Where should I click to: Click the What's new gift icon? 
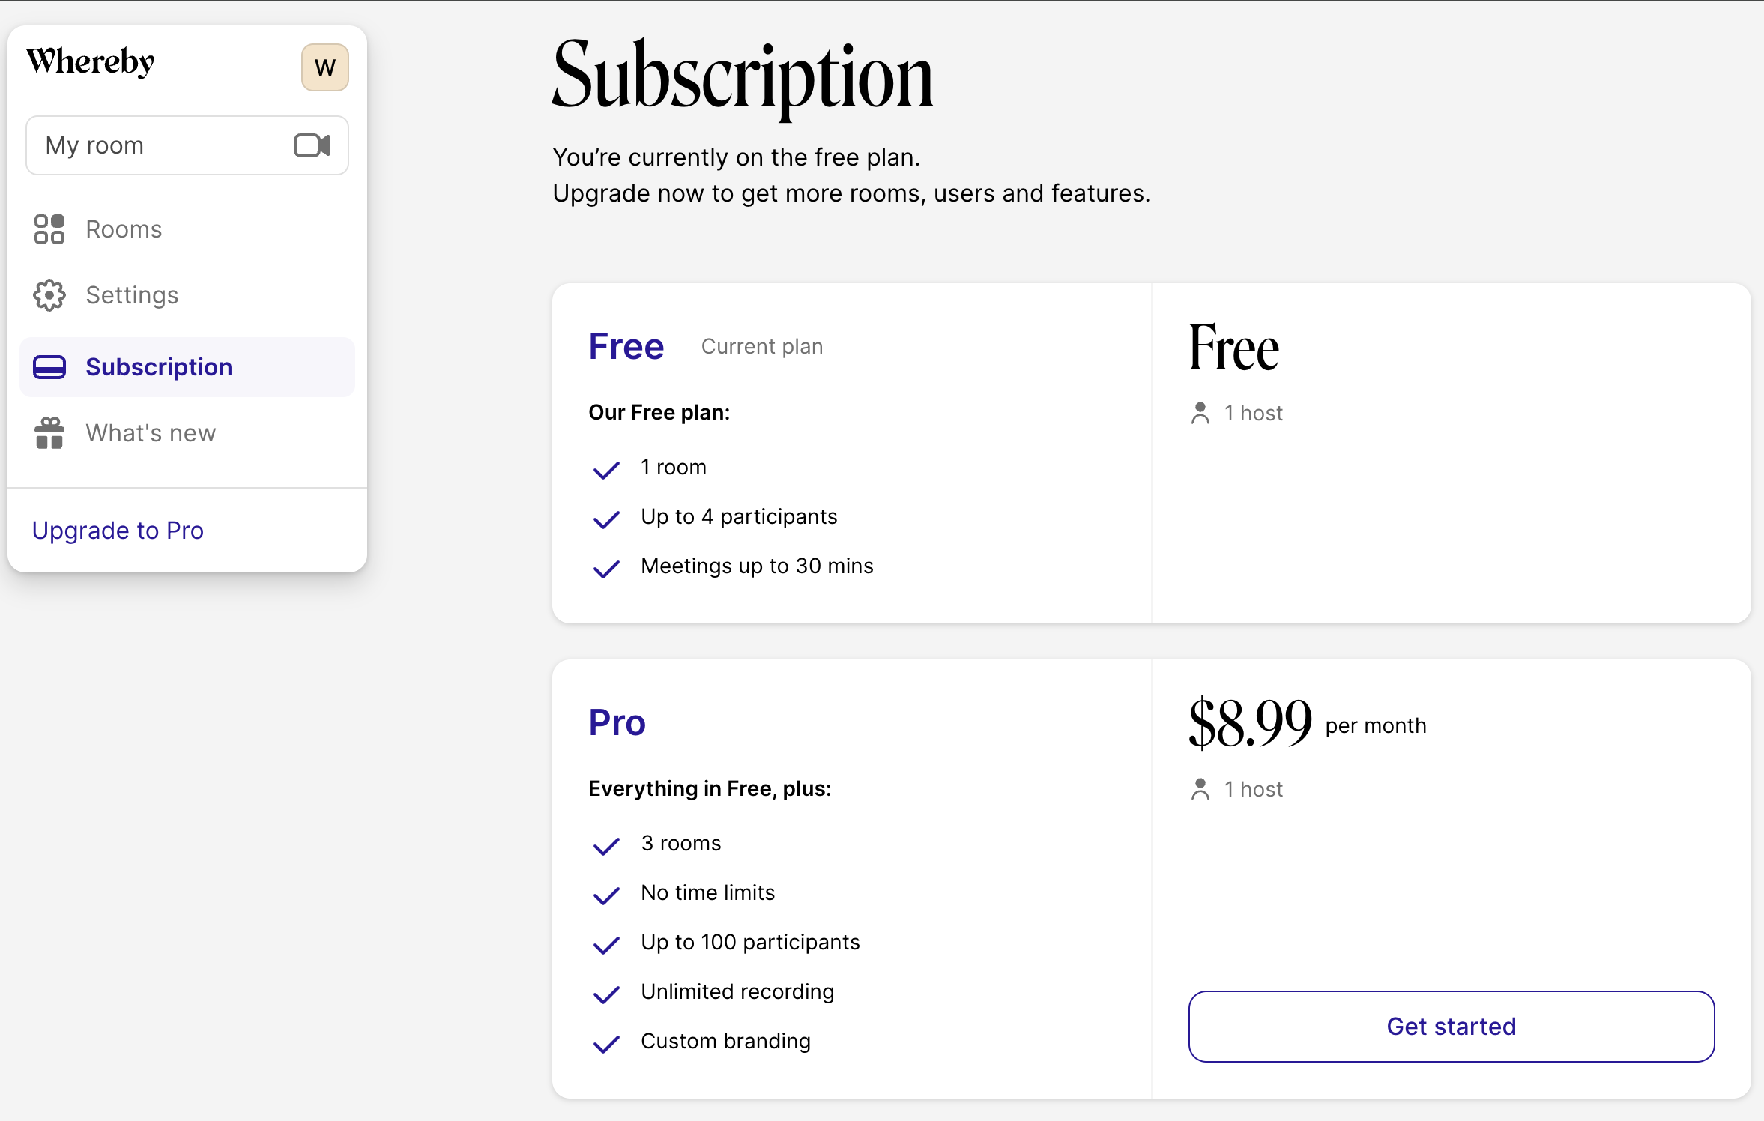click(x=49, y=433)
